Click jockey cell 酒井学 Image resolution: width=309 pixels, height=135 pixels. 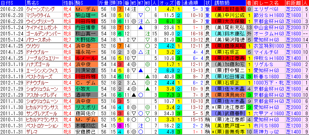click(86, 95)
